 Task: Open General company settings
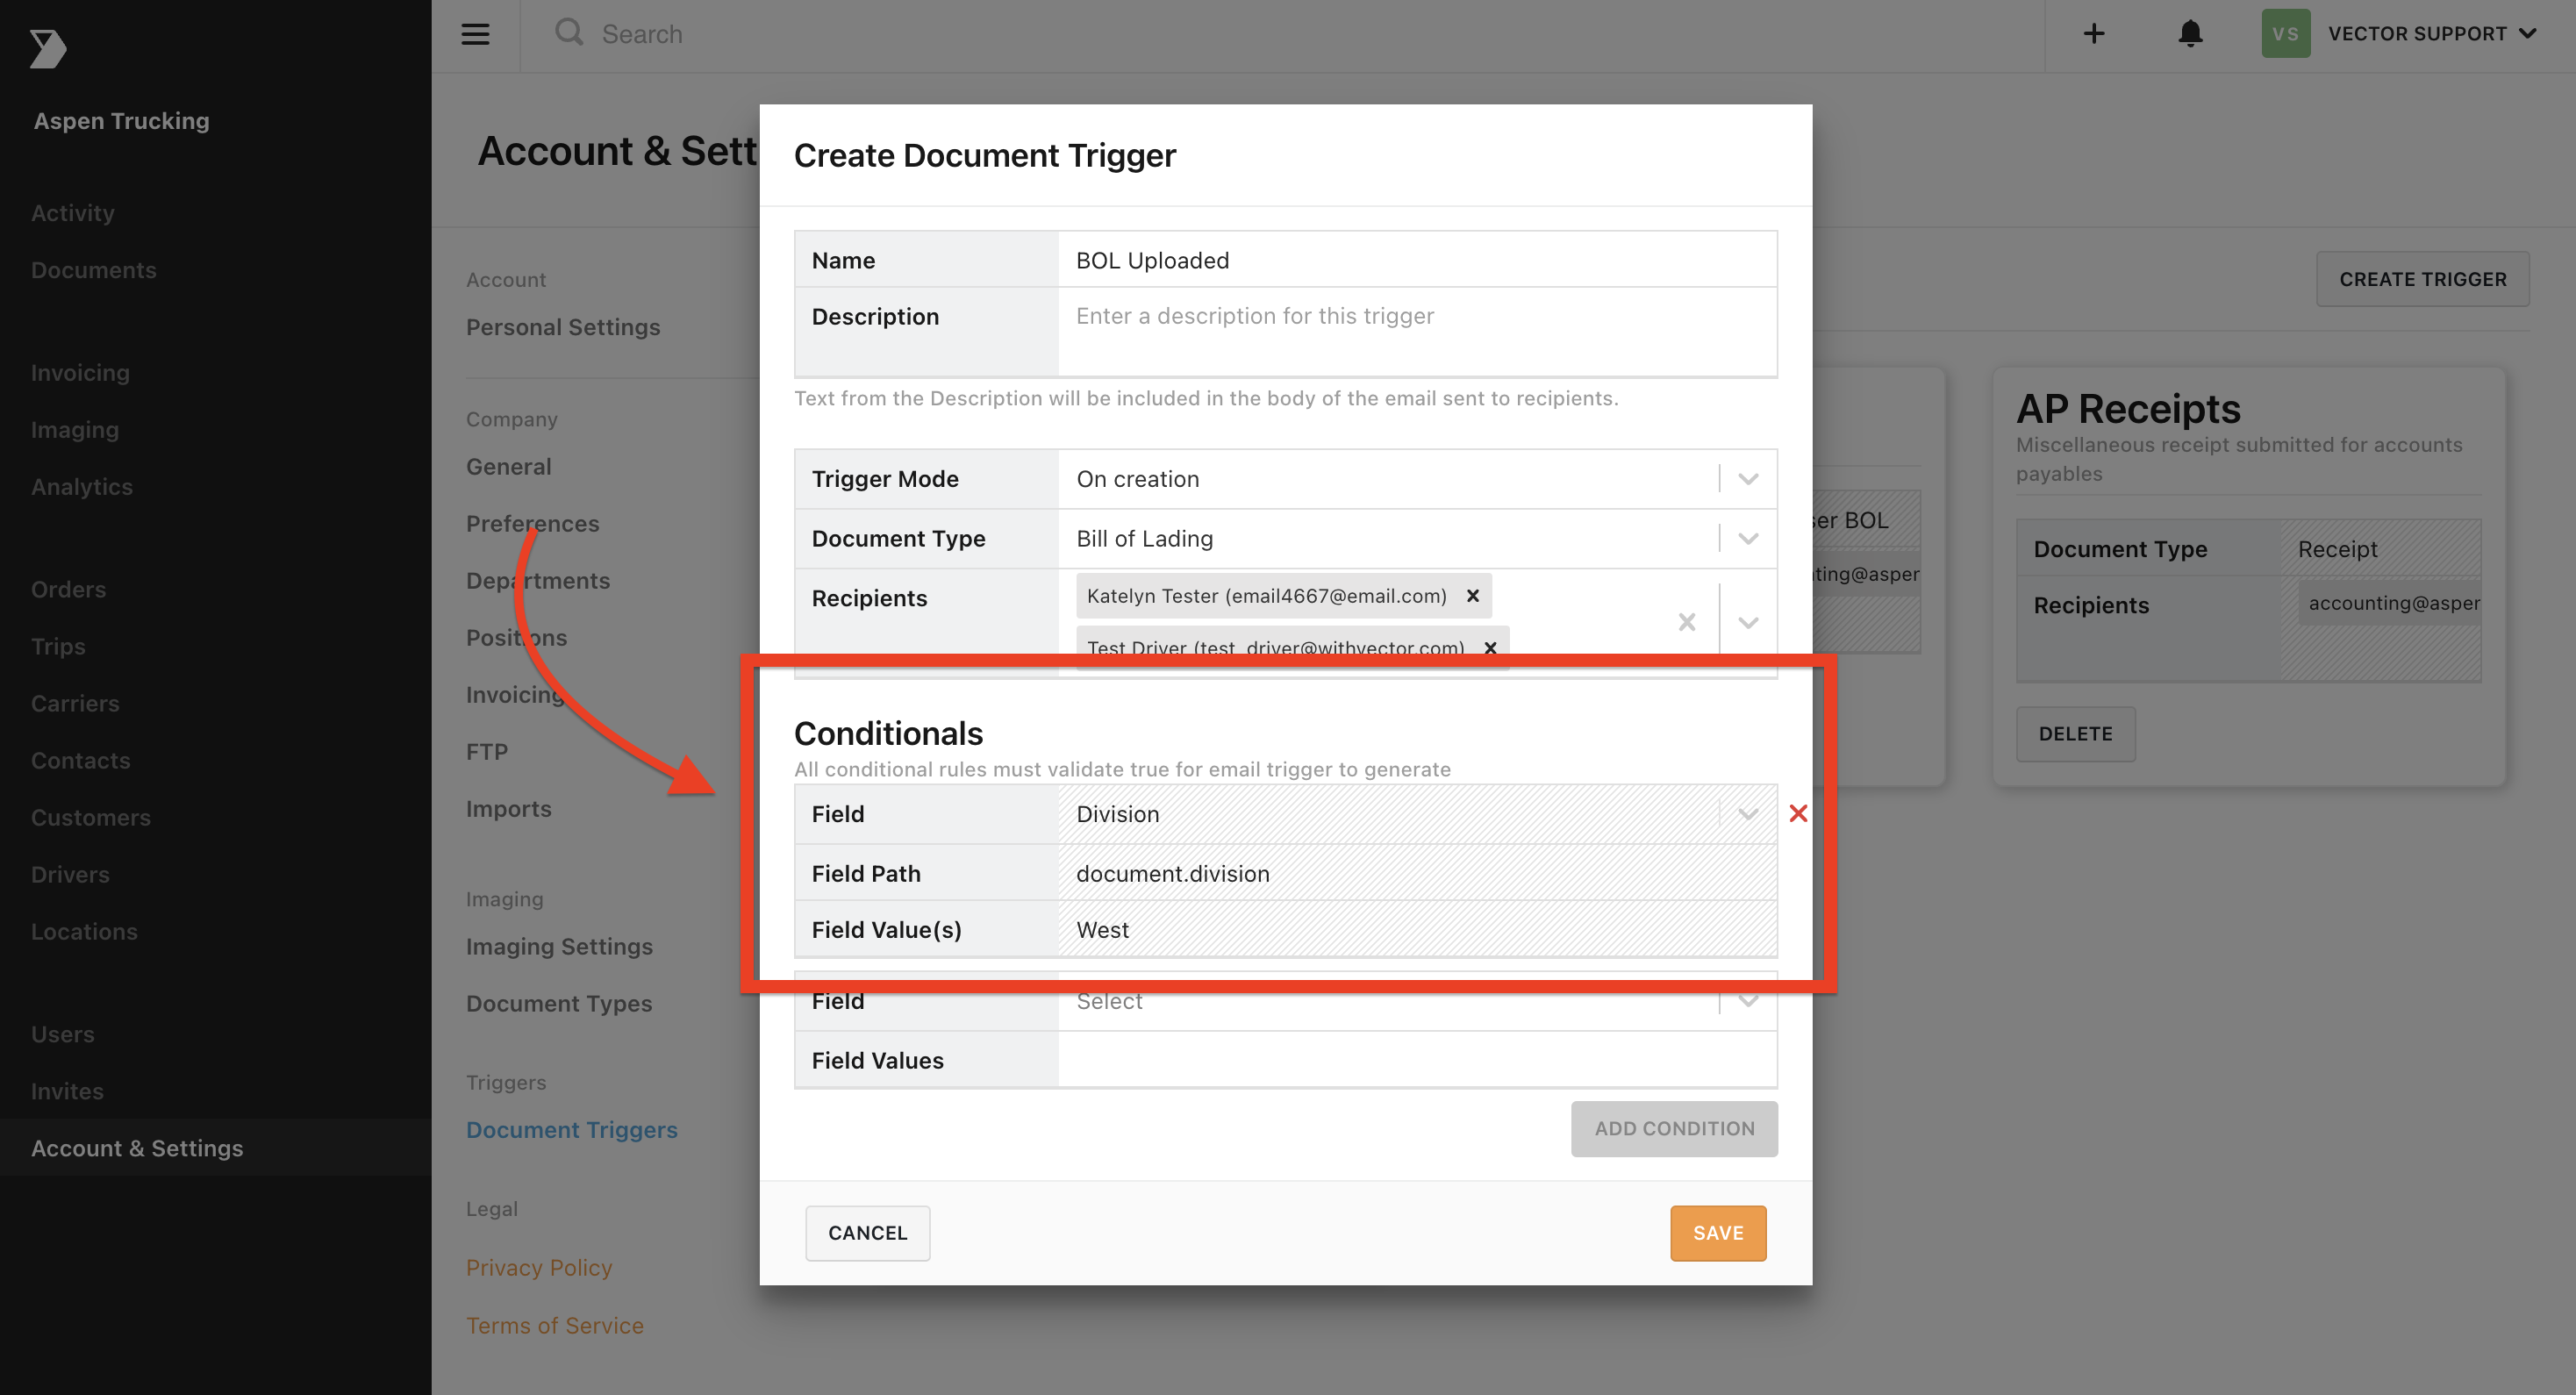[509, 467]
